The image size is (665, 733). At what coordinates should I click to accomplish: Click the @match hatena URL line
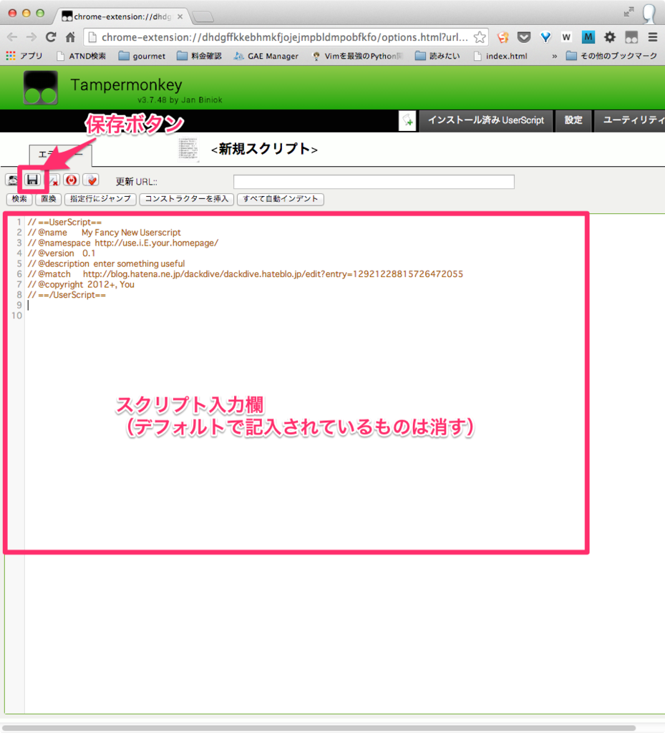pos(246,274)
